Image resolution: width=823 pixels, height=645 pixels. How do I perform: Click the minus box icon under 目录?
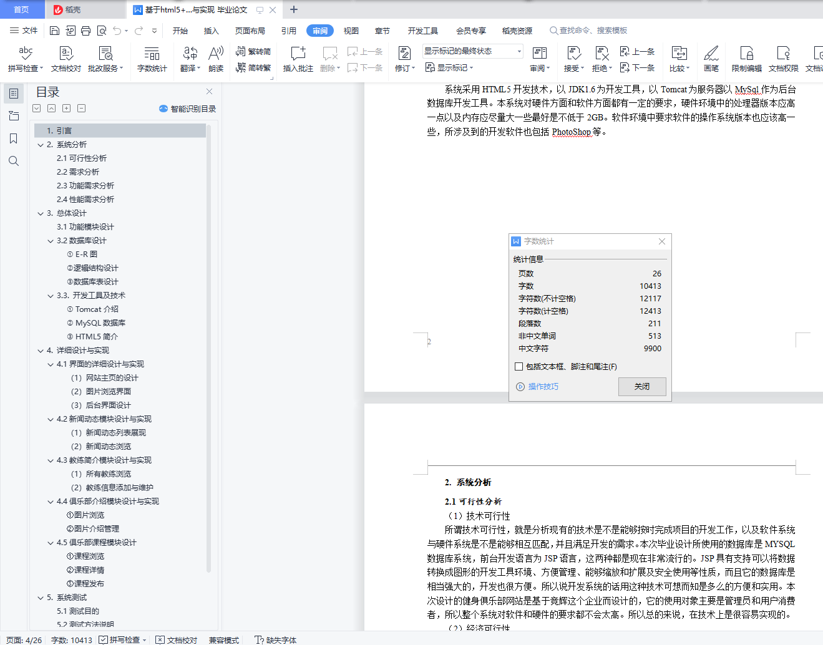[81, 108]
